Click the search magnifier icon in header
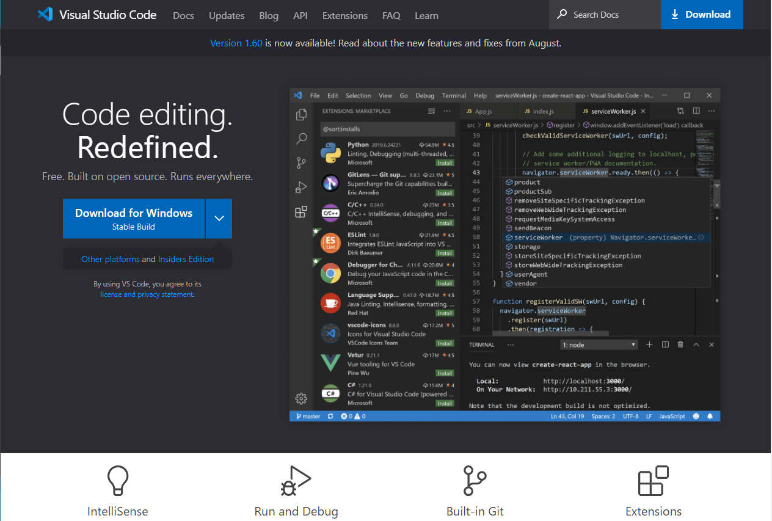 [562, 15]
